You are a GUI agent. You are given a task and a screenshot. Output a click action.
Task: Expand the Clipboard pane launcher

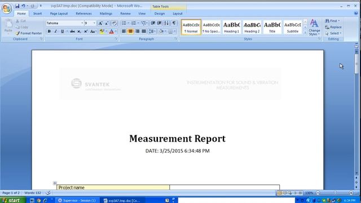[x=41, y=39]
